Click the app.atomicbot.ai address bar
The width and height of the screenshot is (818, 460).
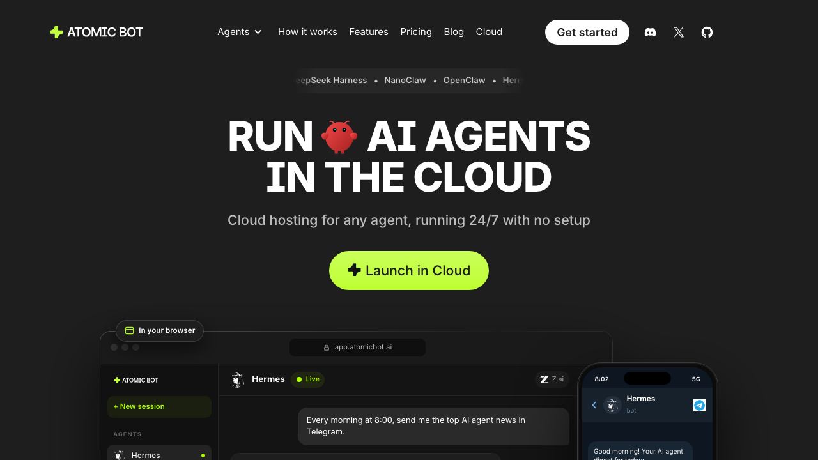pos(357,348)
